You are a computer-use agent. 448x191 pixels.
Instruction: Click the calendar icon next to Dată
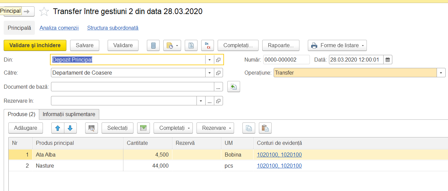point(388,60)
